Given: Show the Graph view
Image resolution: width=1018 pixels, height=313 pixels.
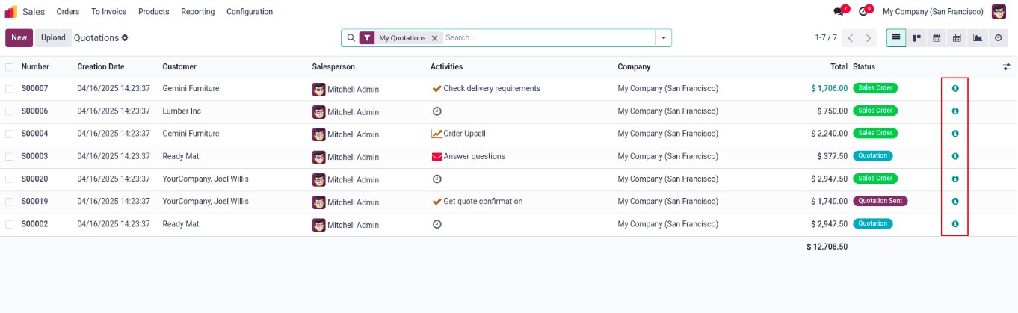Looking at the screenshot, I should coord(978,38).
